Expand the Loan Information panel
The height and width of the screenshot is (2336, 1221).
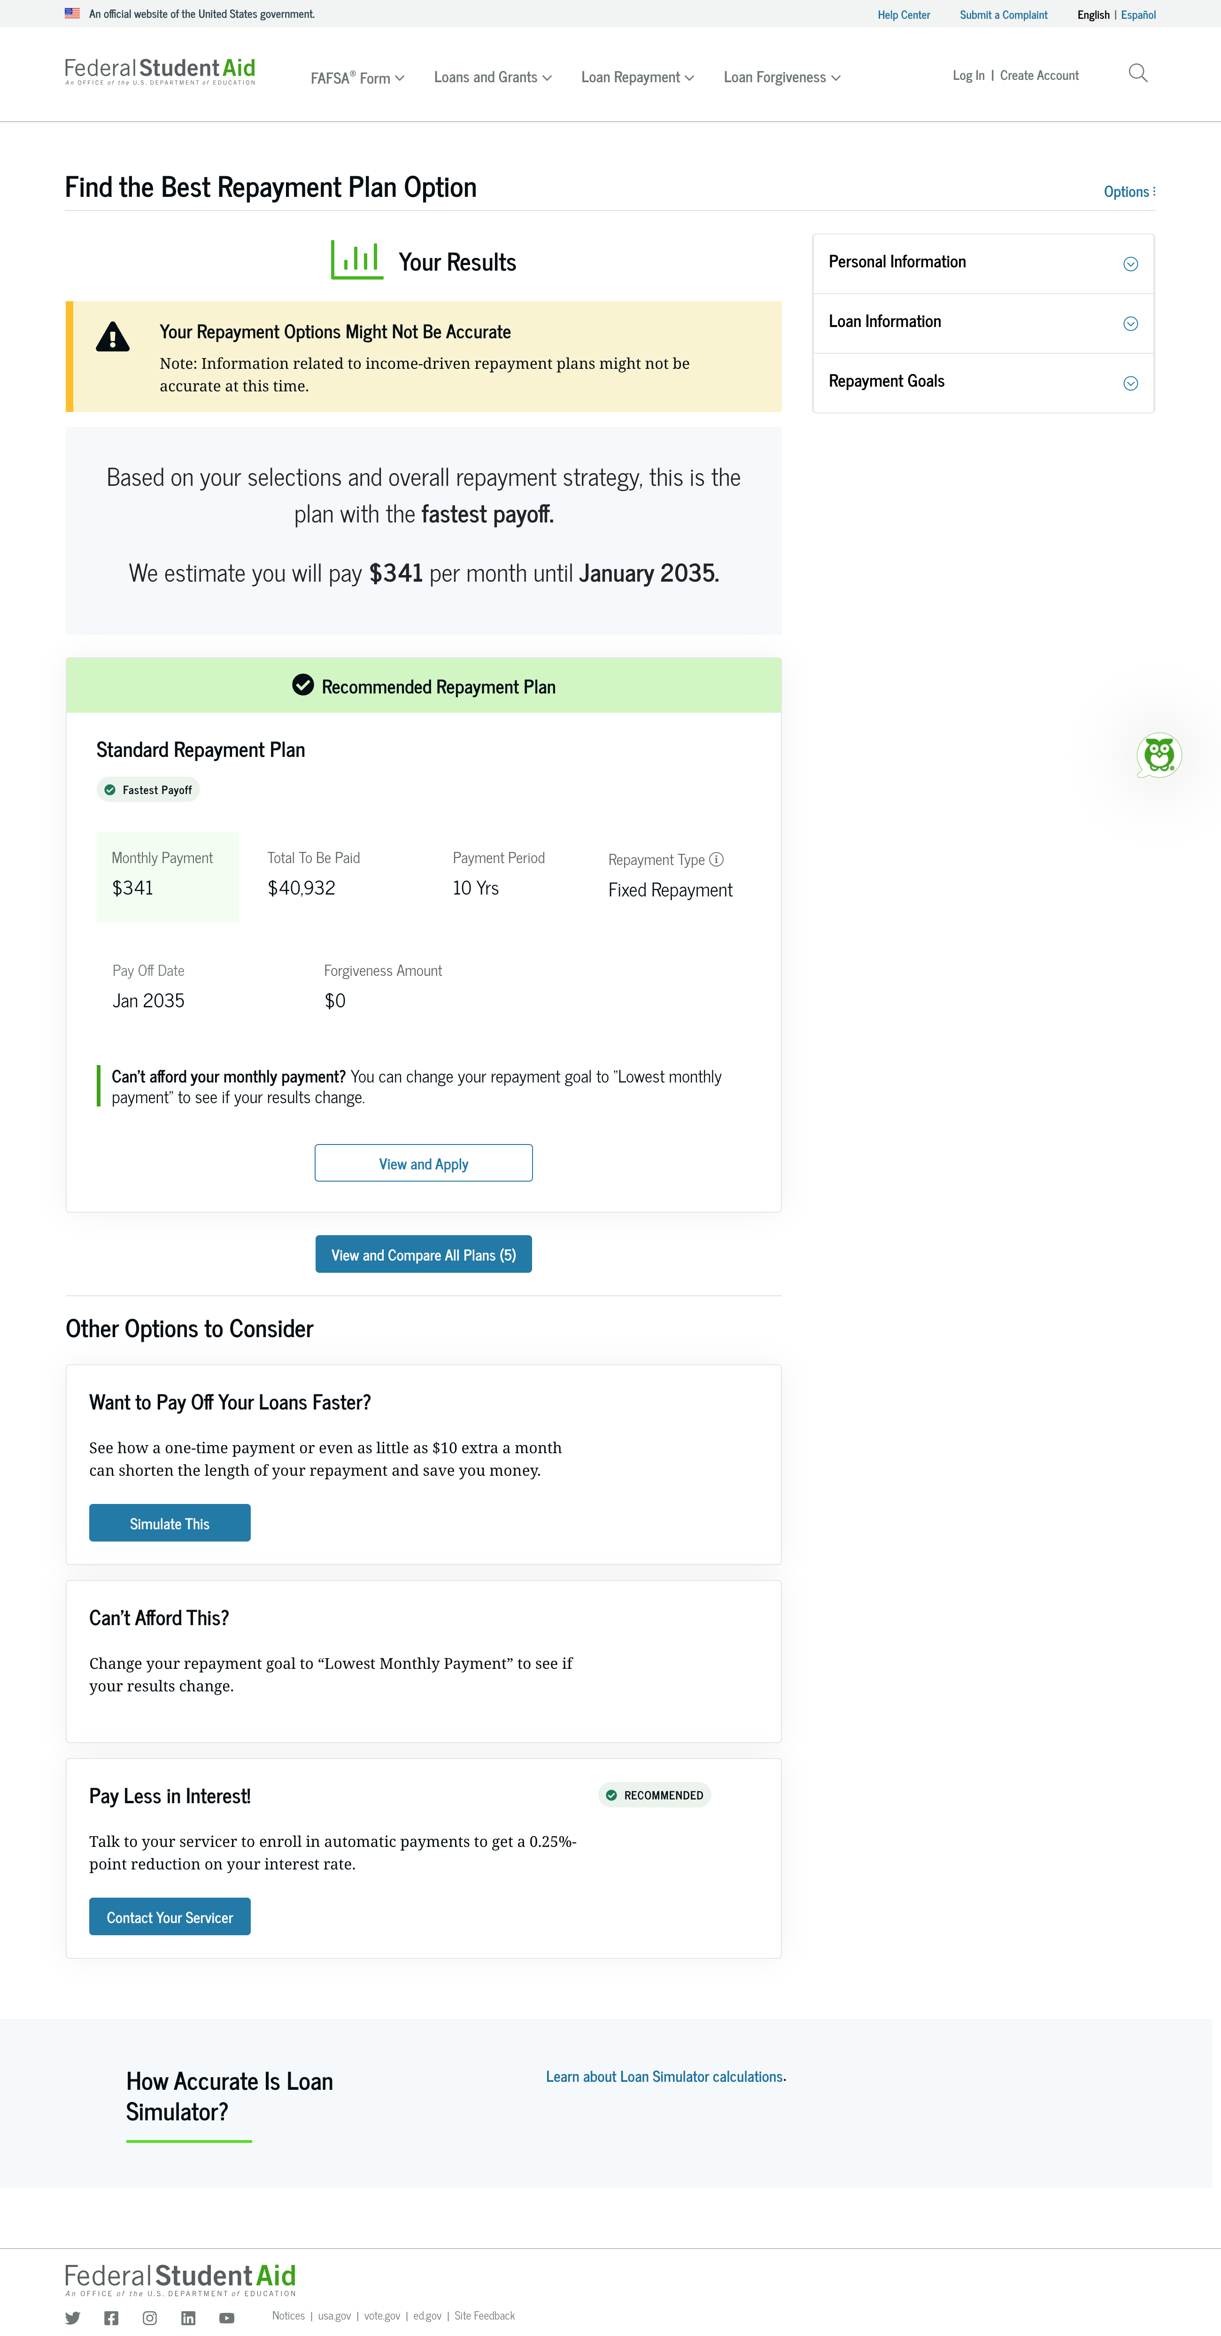coord(1130,324)
